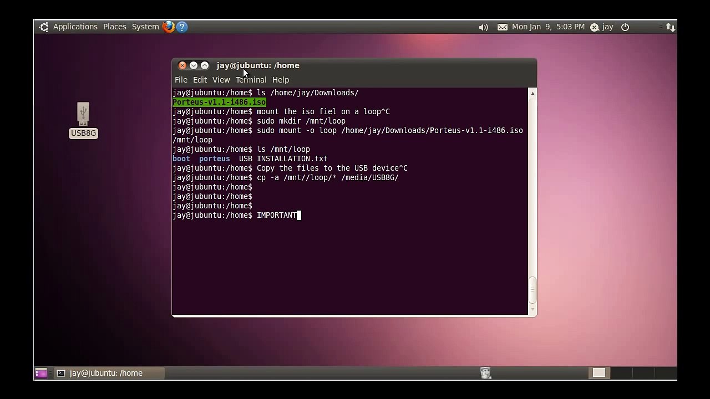Click the terminal window title text
Viewport: 710px width, 399px height.
point(258,65)
